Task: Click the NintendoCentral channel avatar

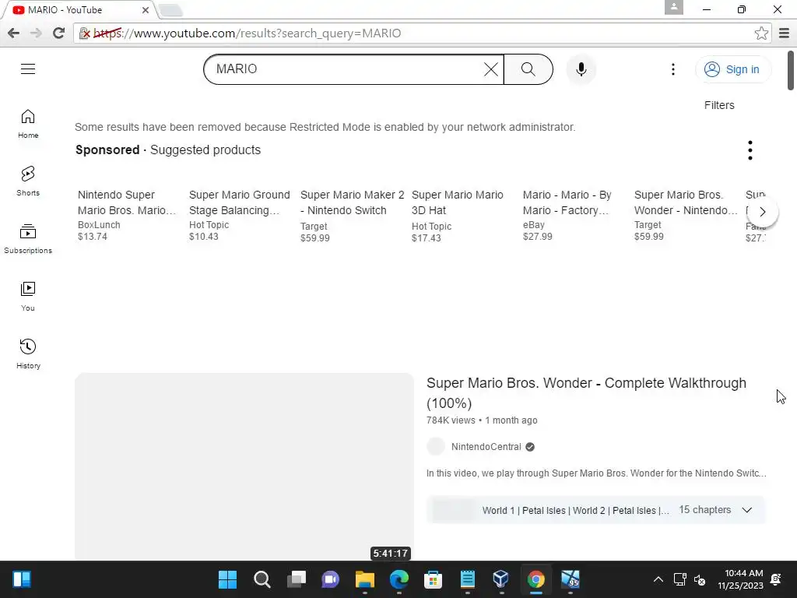Action: click(436, 446)
